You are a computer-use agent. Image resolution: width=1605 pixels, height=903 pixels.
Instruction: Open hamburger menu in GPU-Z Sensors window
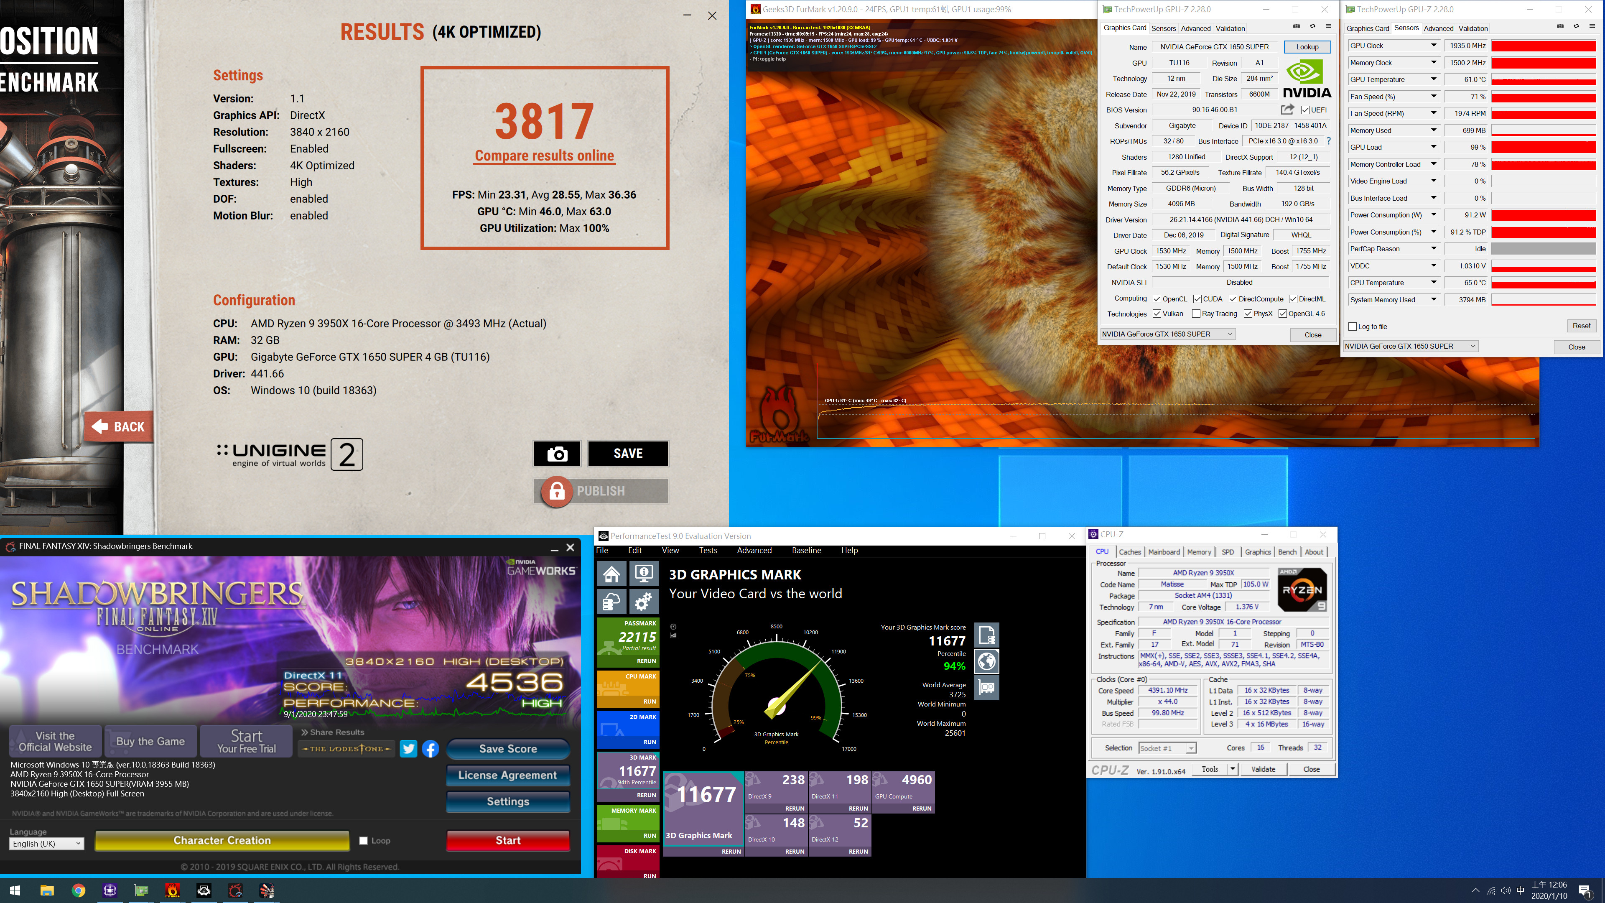coord(1592,26)
